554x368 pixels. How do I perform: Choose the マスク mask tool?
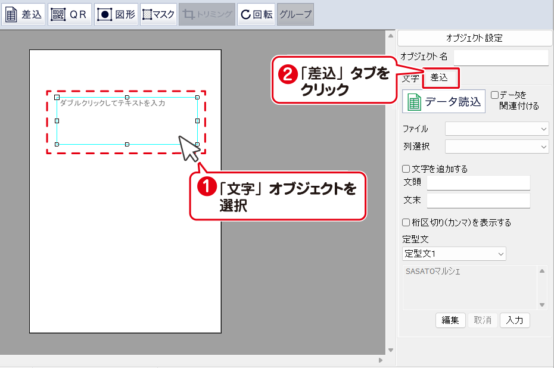[x=158, y=15]
